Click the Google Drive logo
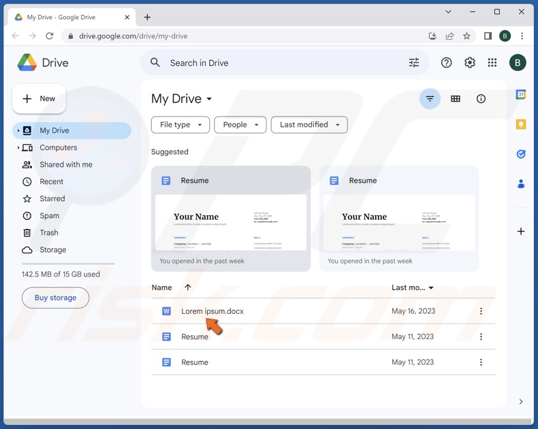This screenshot has height=429, width=538. coord(27,63)
